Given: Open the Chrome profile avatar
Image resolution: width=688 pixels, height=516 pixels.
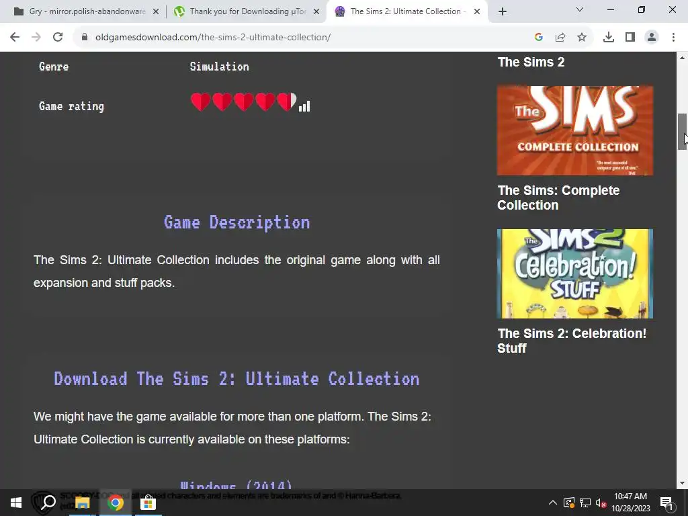Looking at the screenshot, I should pyautogui.click(x=652, y=38).
